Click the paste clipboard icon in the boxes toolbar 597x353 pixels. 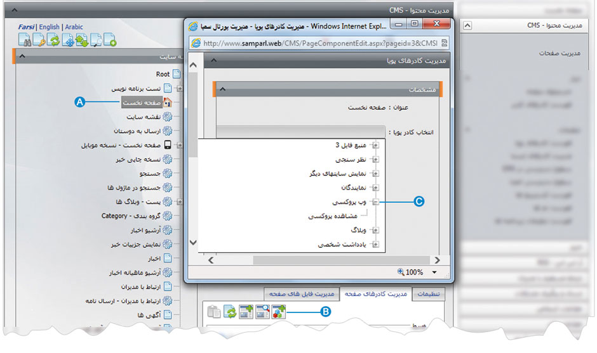(215, 312)
